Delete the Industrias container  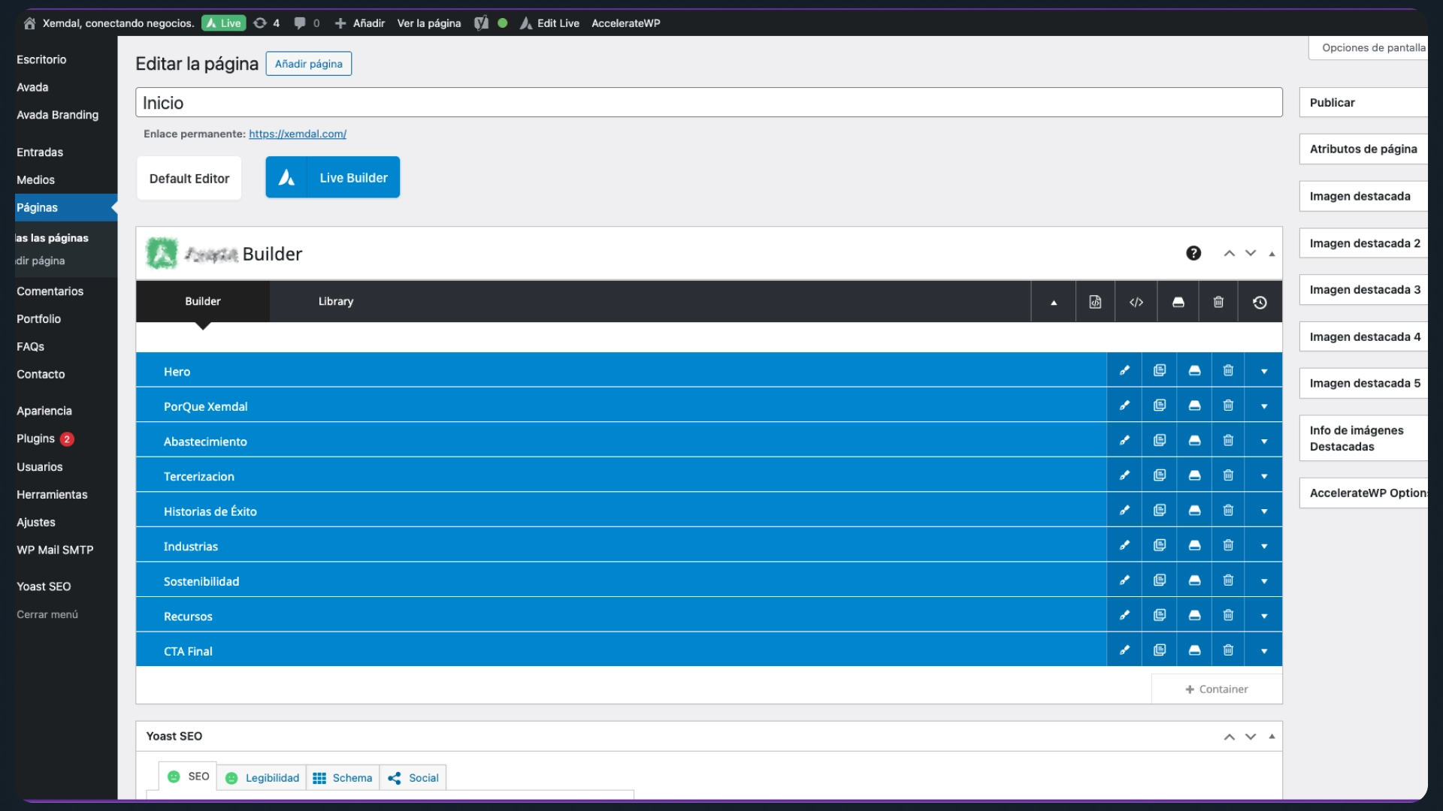tap(1228, 545)
